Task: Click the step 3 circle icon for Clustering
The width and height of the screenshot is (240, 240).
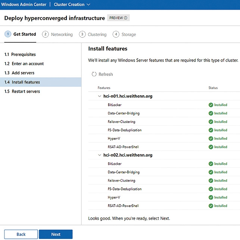Action: coord(82,34)
